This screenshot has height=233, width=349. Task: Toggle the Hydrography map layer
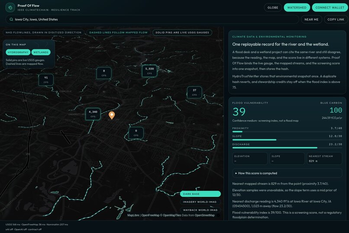18,52
